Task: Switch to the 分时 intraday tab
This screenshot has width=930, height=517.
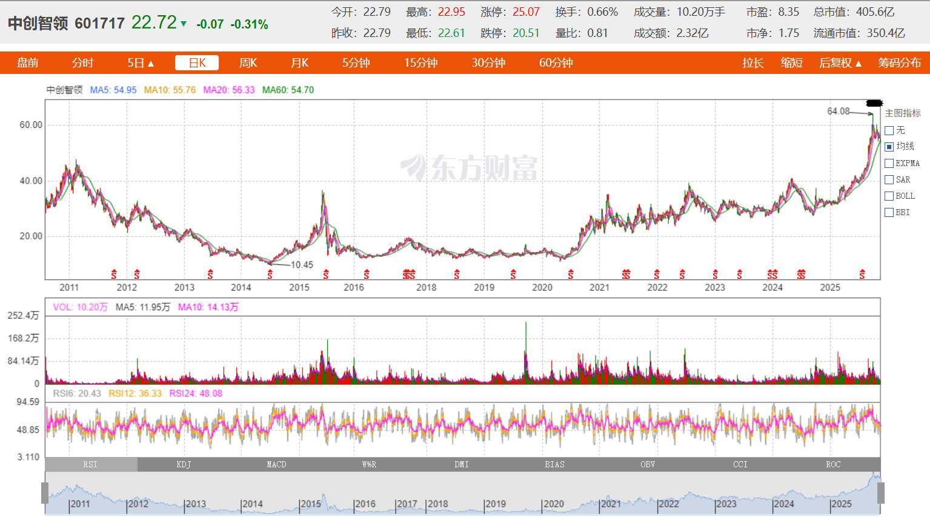Action: 82,63
